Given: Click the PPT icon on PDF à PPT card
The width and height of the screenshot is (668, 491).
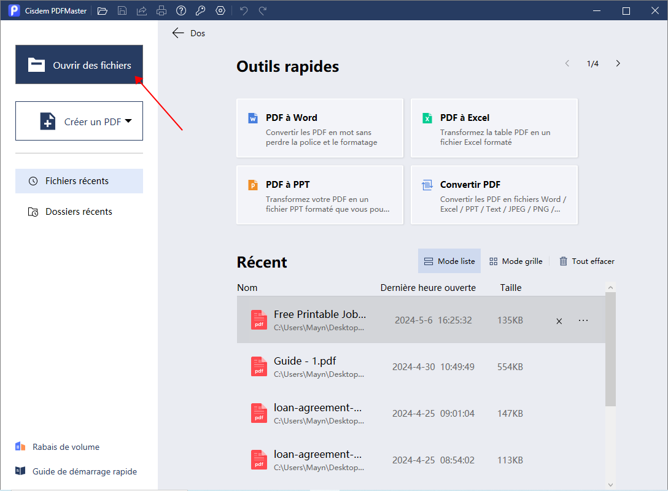Looking at the screenshot, I should (x=253, y=185).
